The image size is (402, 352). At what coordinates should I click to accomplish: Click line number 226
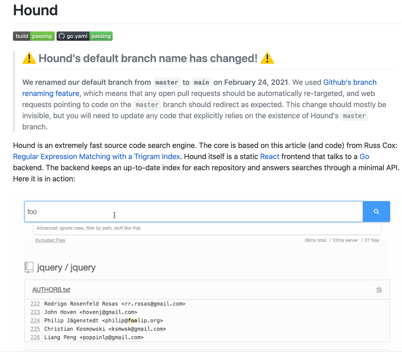(35, 338)
